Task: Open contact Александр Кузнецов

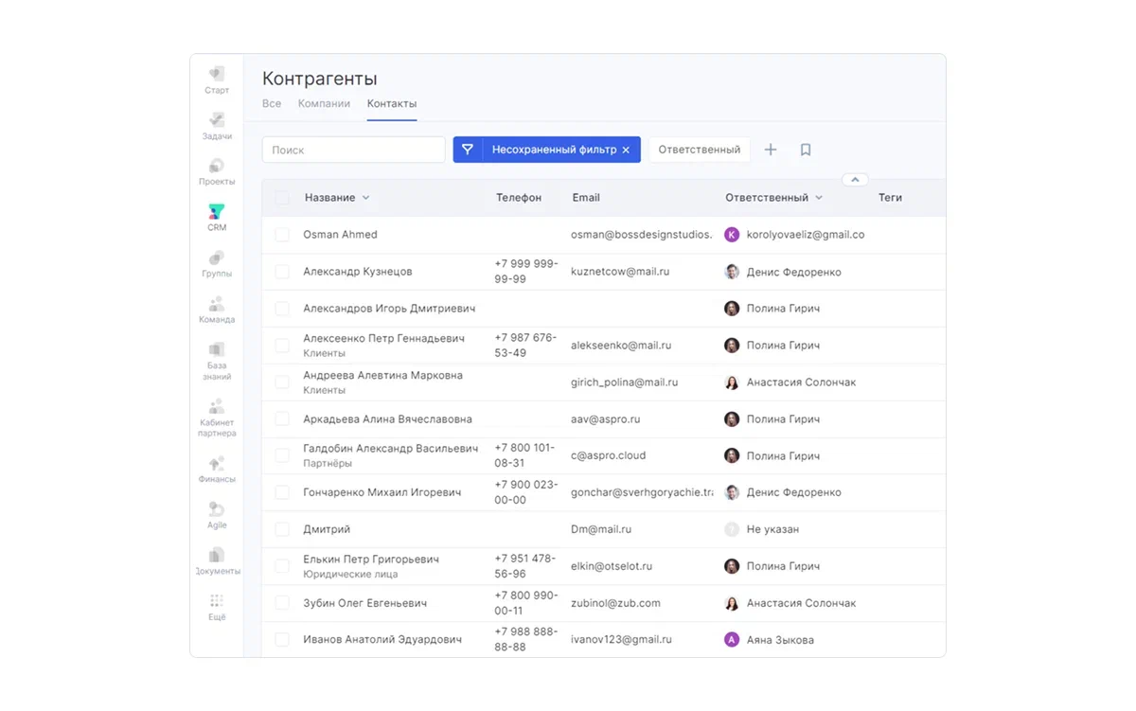Action: pyautogui.click(x=358, y=272)
